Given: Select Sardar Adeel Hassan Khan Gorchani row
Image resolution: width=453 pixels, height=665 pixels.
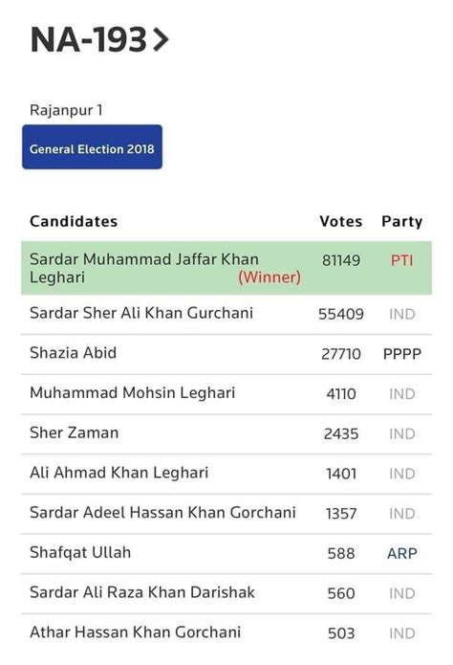Looking at the screenshot, I should tap(226, 514).
